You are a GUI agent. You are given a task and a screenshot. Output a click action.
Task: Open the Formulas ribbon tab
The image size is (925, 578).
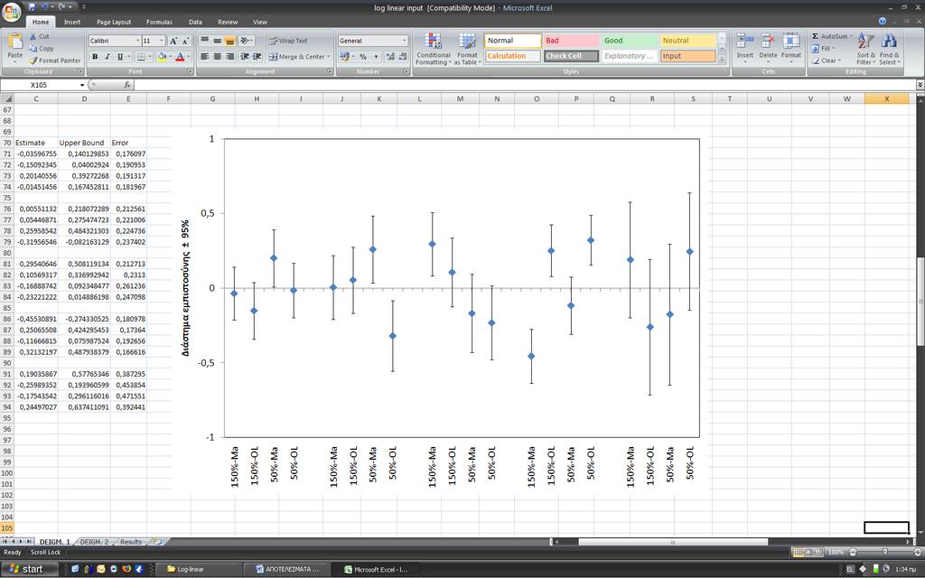pos(159,22)
